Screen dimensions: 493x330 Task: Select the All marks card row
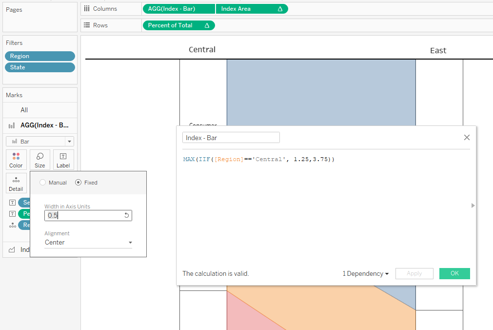click(x=40, y=110)
